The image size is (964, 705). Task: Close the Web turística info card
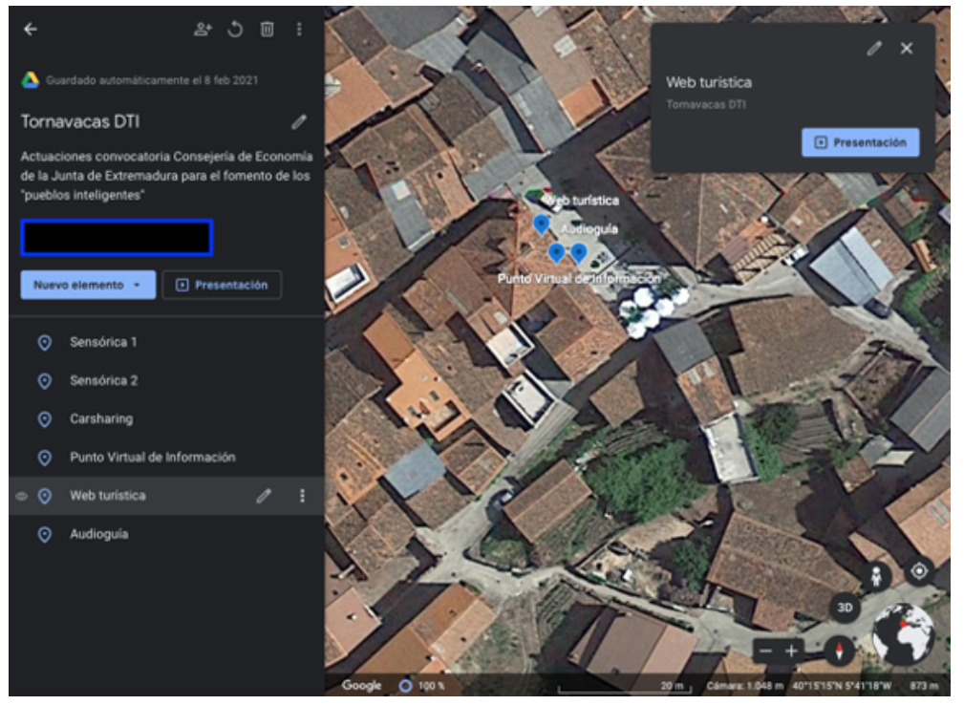(x=907, y=49)
